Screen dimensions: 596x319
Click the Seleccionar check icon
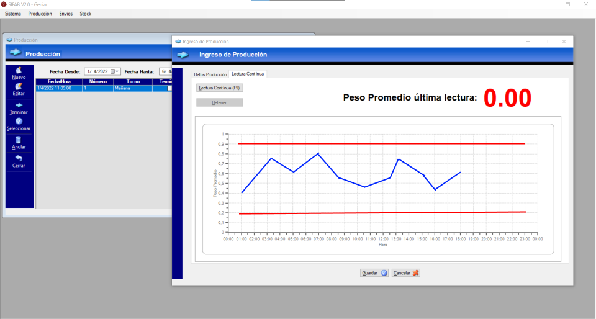coord(19,121)
